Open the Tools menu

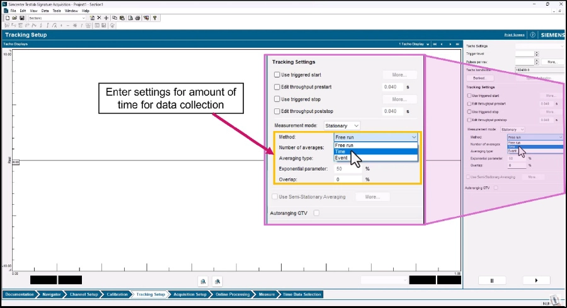(57, 11)
